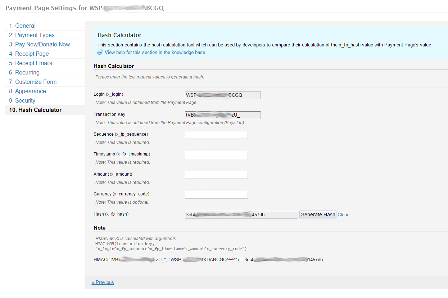Go to the Appearance section
448x298 pixels.
27,91
